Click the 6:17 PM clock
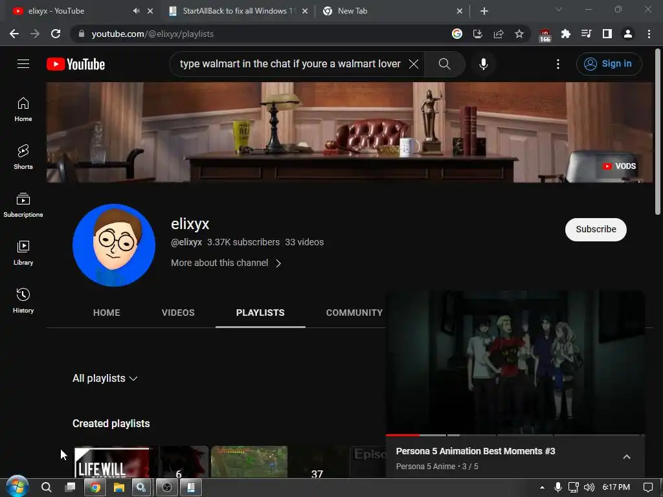 [616, 488]
